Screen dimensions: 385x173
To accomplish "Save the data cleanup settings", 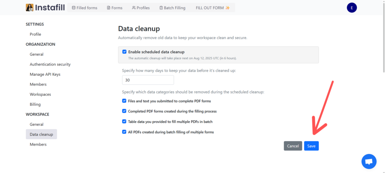I will (311, 146).
